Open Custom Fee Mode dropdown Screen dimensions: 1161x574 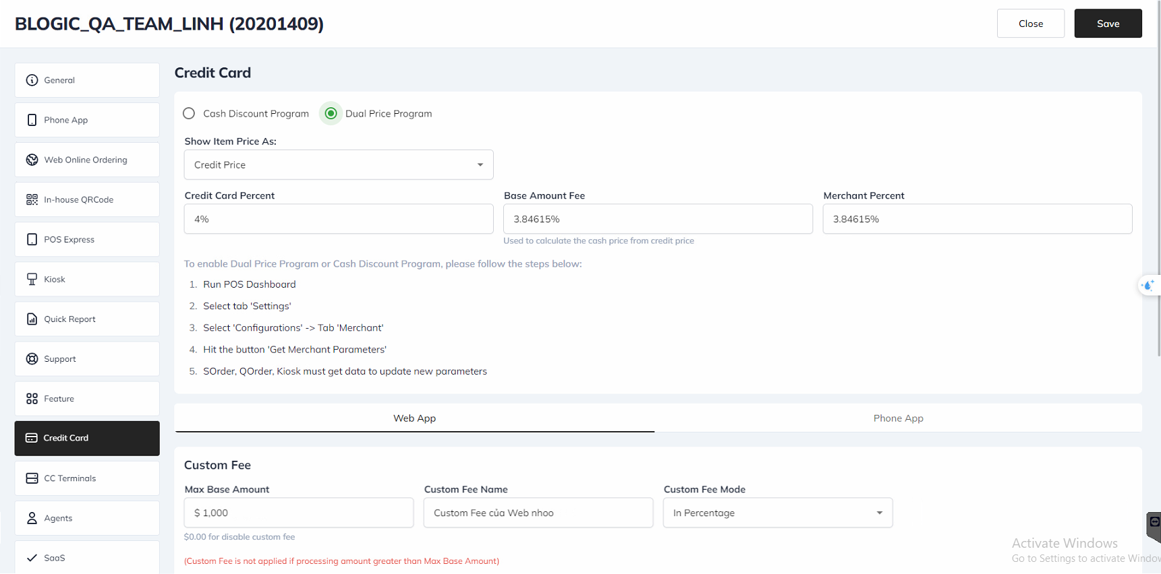tap(777, 513)
